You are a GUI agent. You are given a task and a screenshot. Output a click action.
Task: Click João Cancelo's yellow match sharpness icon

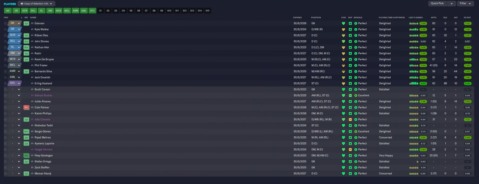click(350, 120)
